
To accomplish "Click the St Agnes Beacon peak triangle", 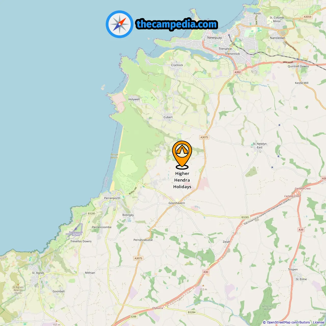I will pyautogui.click(x=18, y=284).
